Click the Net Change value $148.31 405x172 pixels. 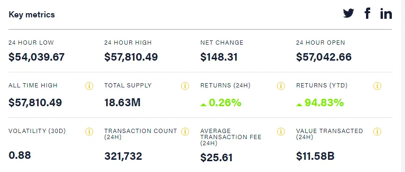coord(219,57)
